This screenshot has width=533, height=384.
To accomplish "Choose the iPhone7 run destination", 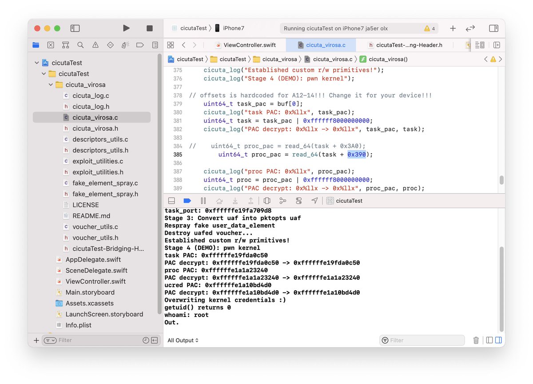I will tap(230, 28).
